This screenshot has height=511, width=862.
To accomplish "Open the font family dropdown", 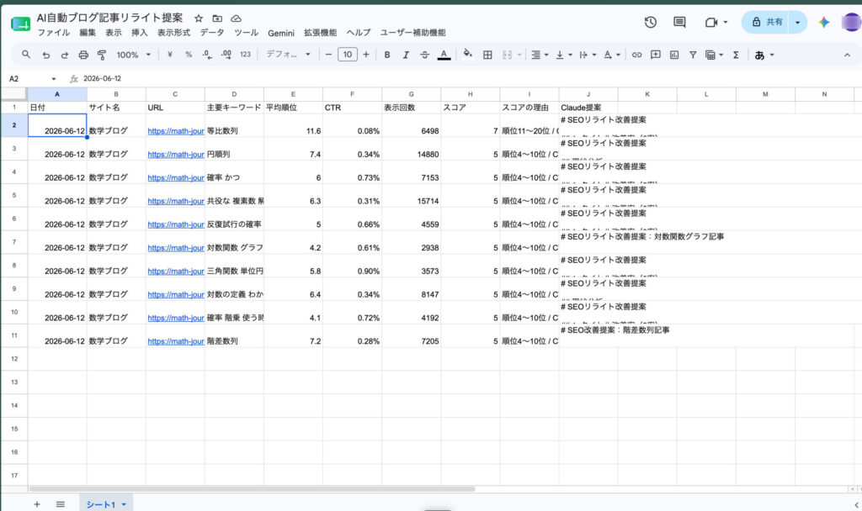I will pos(288,55).
